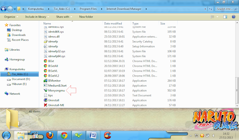Select the idmwfp32.sys file icon

coord(46,51)
